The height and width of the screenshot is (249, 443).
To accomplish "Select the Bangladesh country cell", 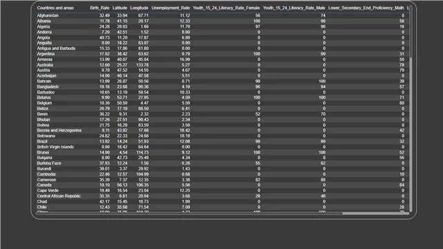I will [x=48, y=86].
